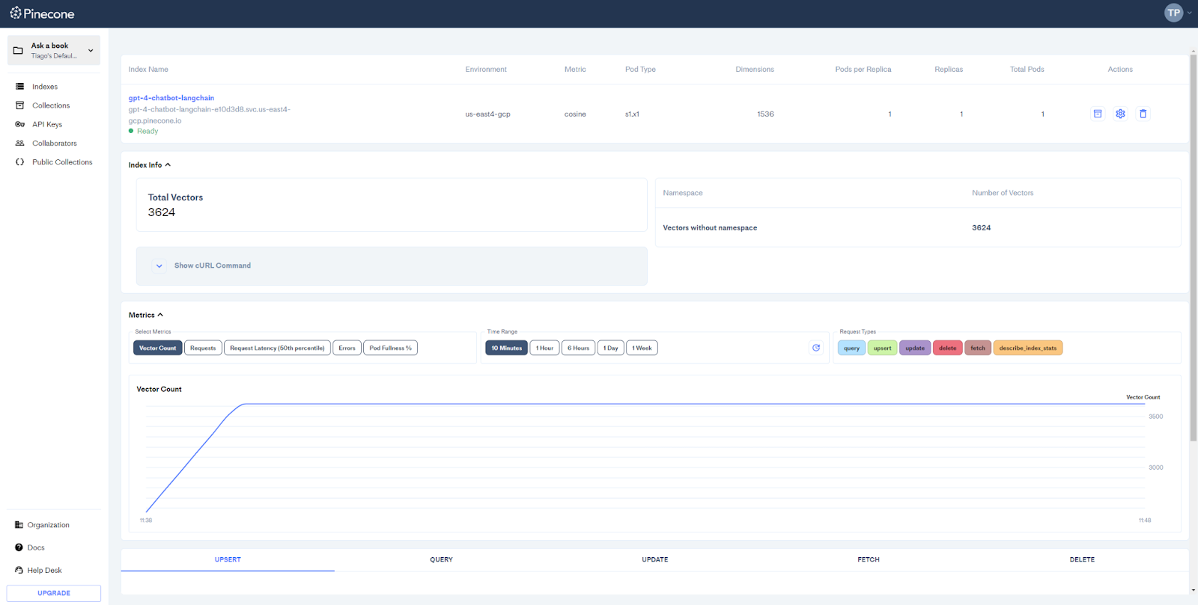The height and width of the screenshot is (605, 1198).
Task: Click the Pods per Replica column header
Action: coord(863,70)
